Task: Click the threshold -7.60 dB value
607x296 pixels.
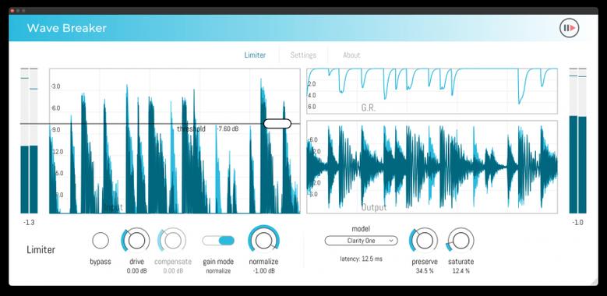Action: [x=228, y=129]
